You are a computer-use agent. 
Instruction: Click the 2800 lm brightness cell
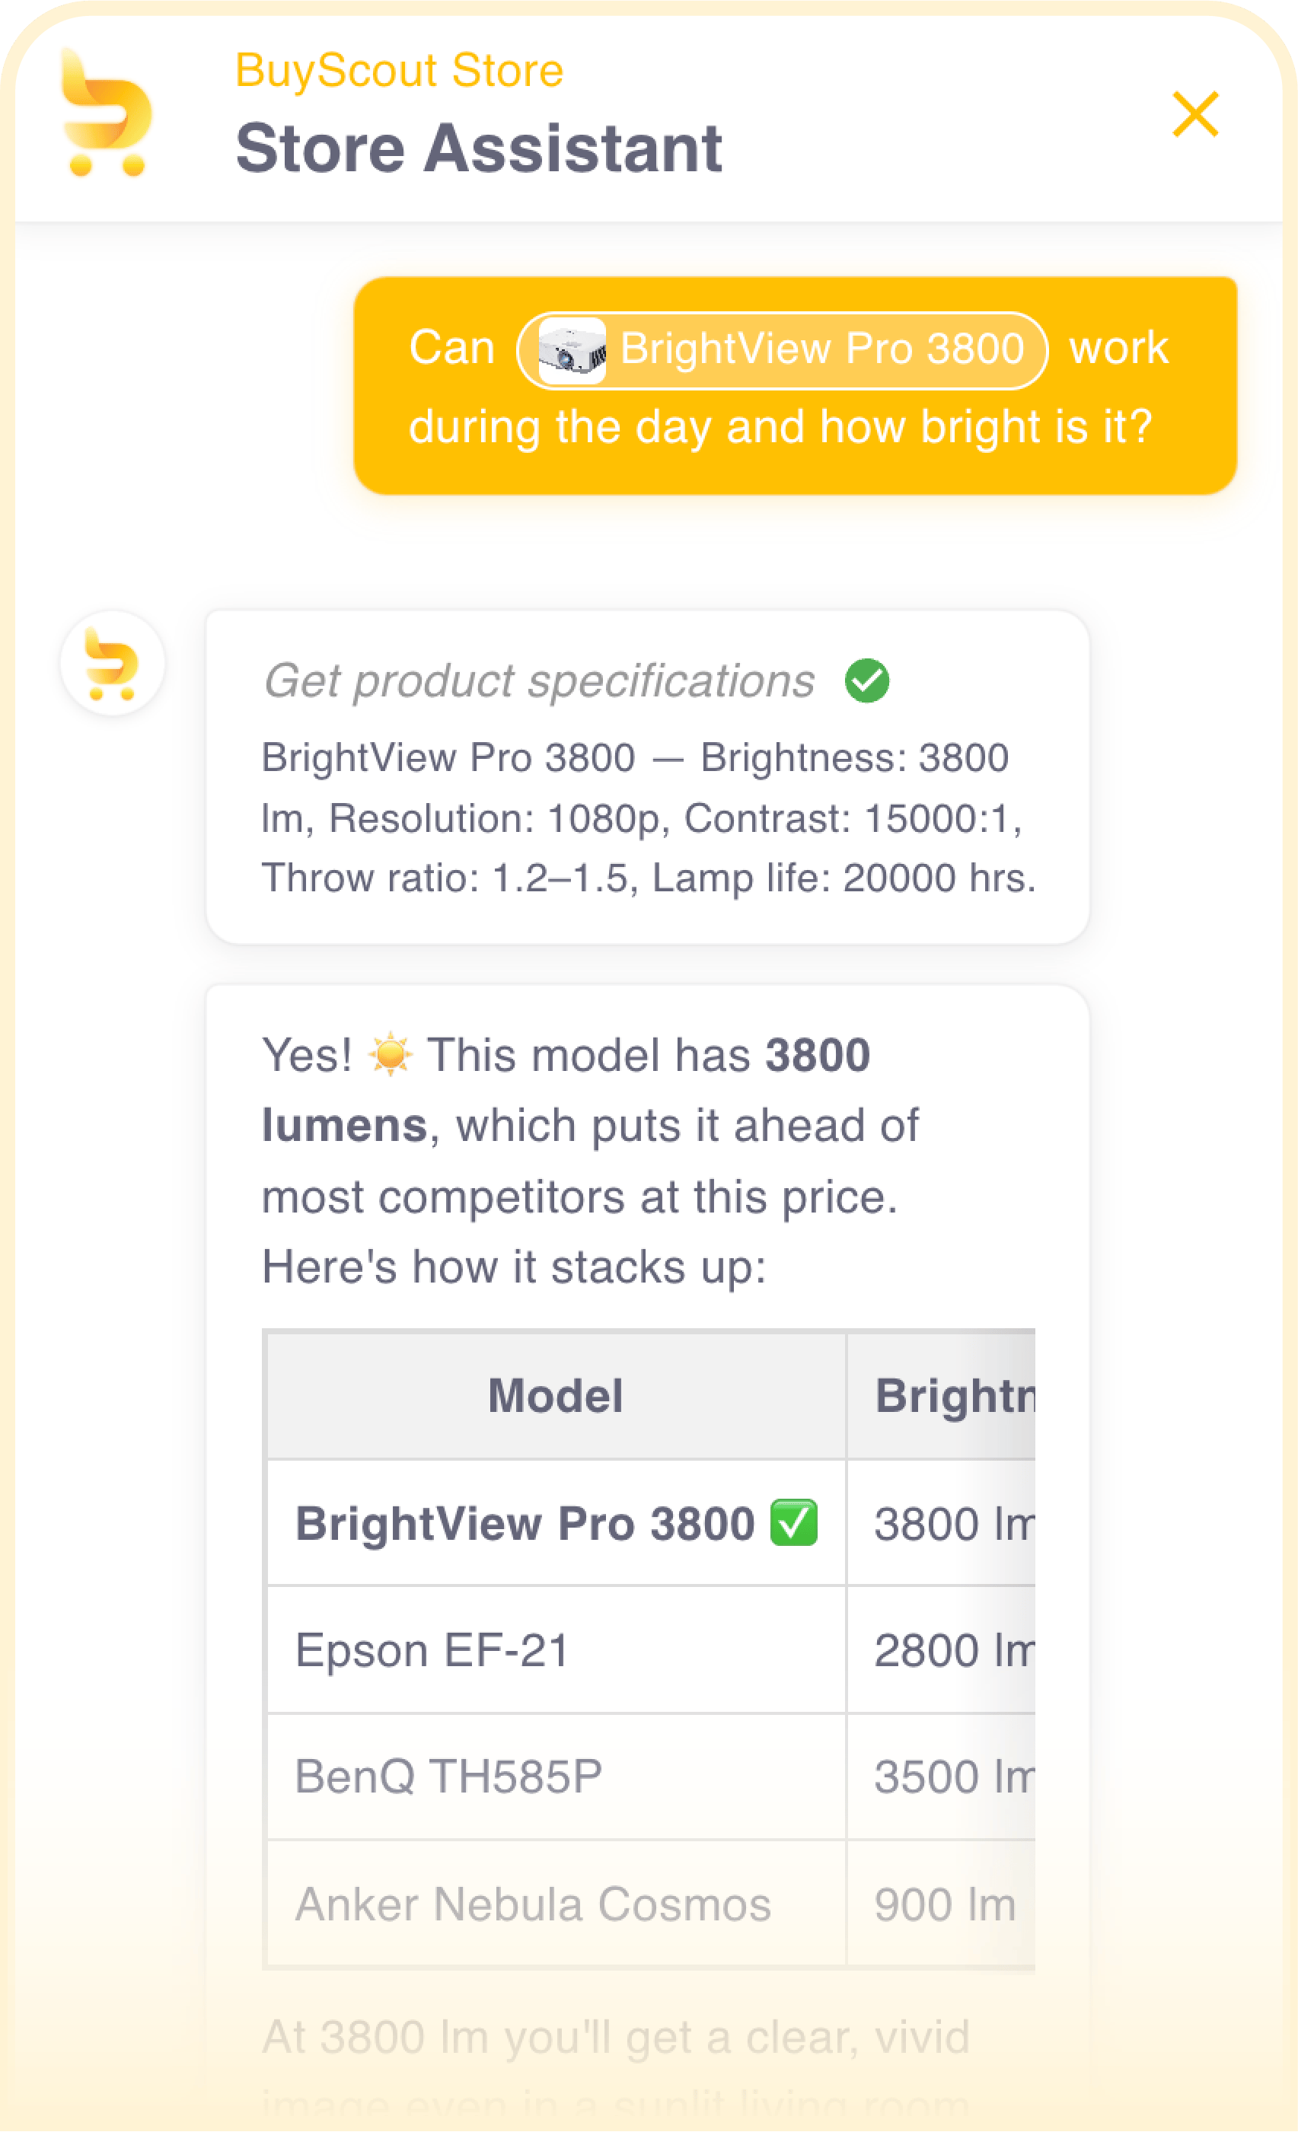point(942,1650)
